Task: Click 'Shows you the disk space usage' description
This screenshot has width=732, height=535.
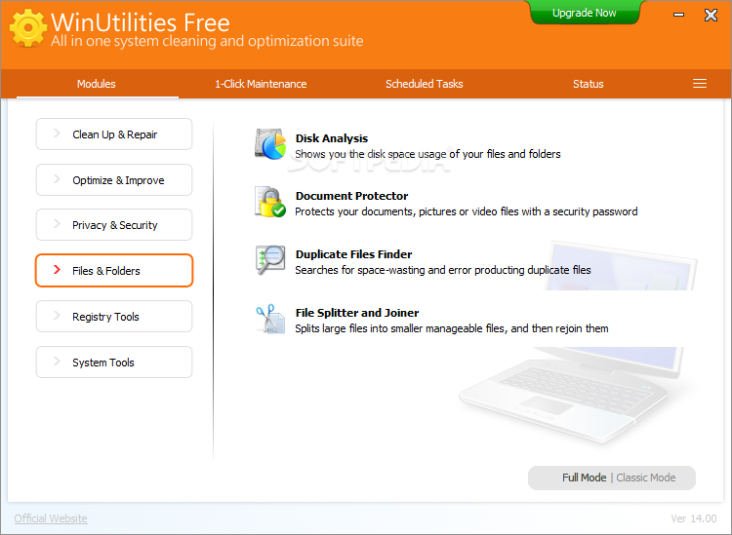Action: point(427,154)
